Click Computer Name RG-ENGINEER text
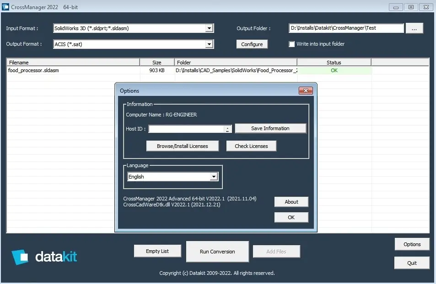Image resolution: width=436 pixels, height=284 pixels. (161, 115)
